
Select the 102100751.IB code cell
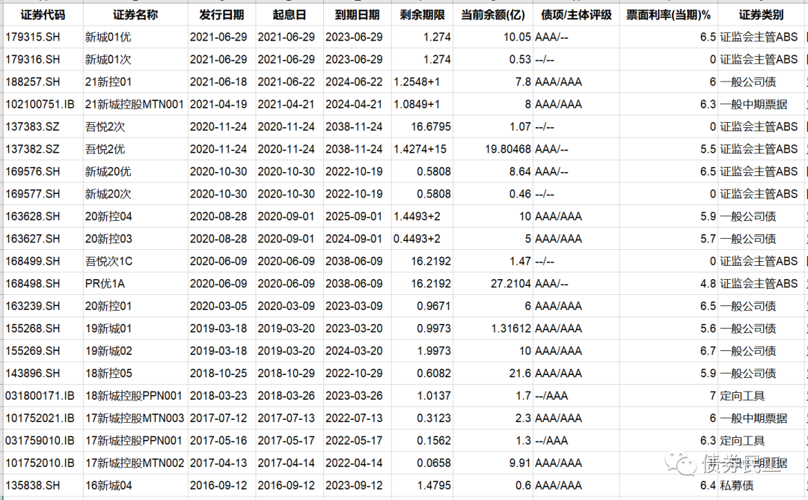click(x=40, y=104)
